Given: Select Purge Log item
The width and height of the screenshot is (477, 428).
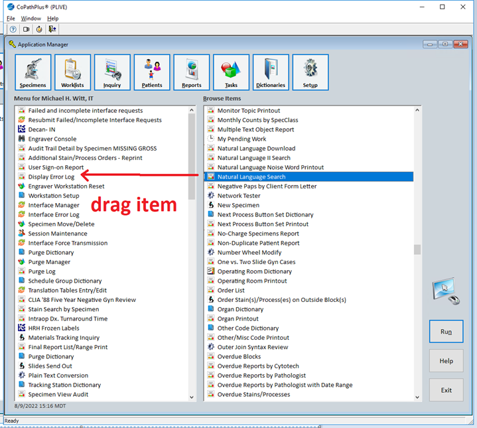Looking at the screenshot, I should [x=42, y=271].
